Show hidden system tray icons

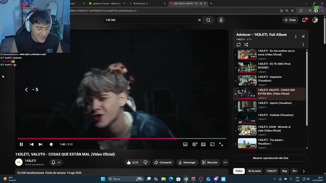tap(275, 179)
